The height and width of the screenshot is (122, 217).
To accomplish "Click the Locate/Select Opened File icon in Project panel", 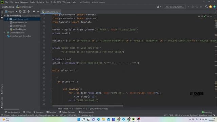I will (20, 12).
